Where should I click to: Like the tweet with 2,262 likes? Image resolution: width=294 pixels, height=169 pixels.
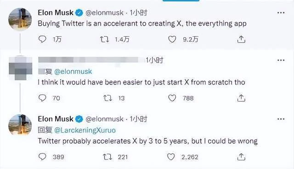[171, 157]
